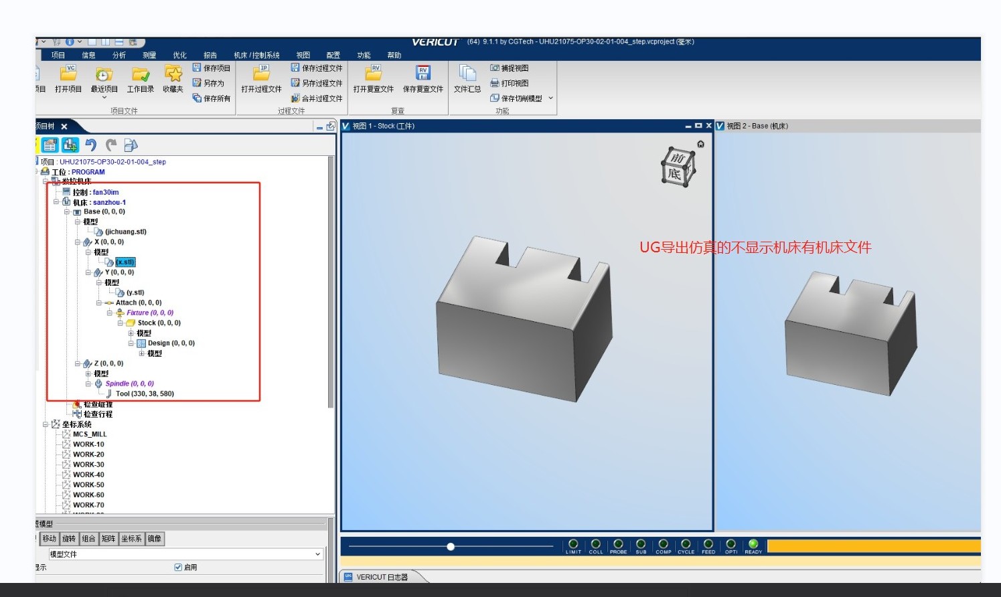Screen dimensions: 1001x597
Task: Click the 捕捉视图 capture view icon
Action: (x=495, y=68)
